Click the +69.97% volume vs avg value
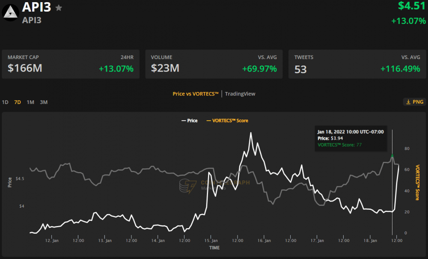This screenshot has height=259, width=428. click(x=260, y=69)
